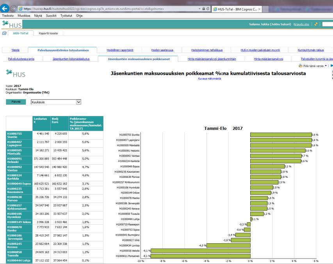Viewport: 333px width, 264px height.
Task: Click the Vihti -1,8 % chart bar
Action: coord(240,240)
